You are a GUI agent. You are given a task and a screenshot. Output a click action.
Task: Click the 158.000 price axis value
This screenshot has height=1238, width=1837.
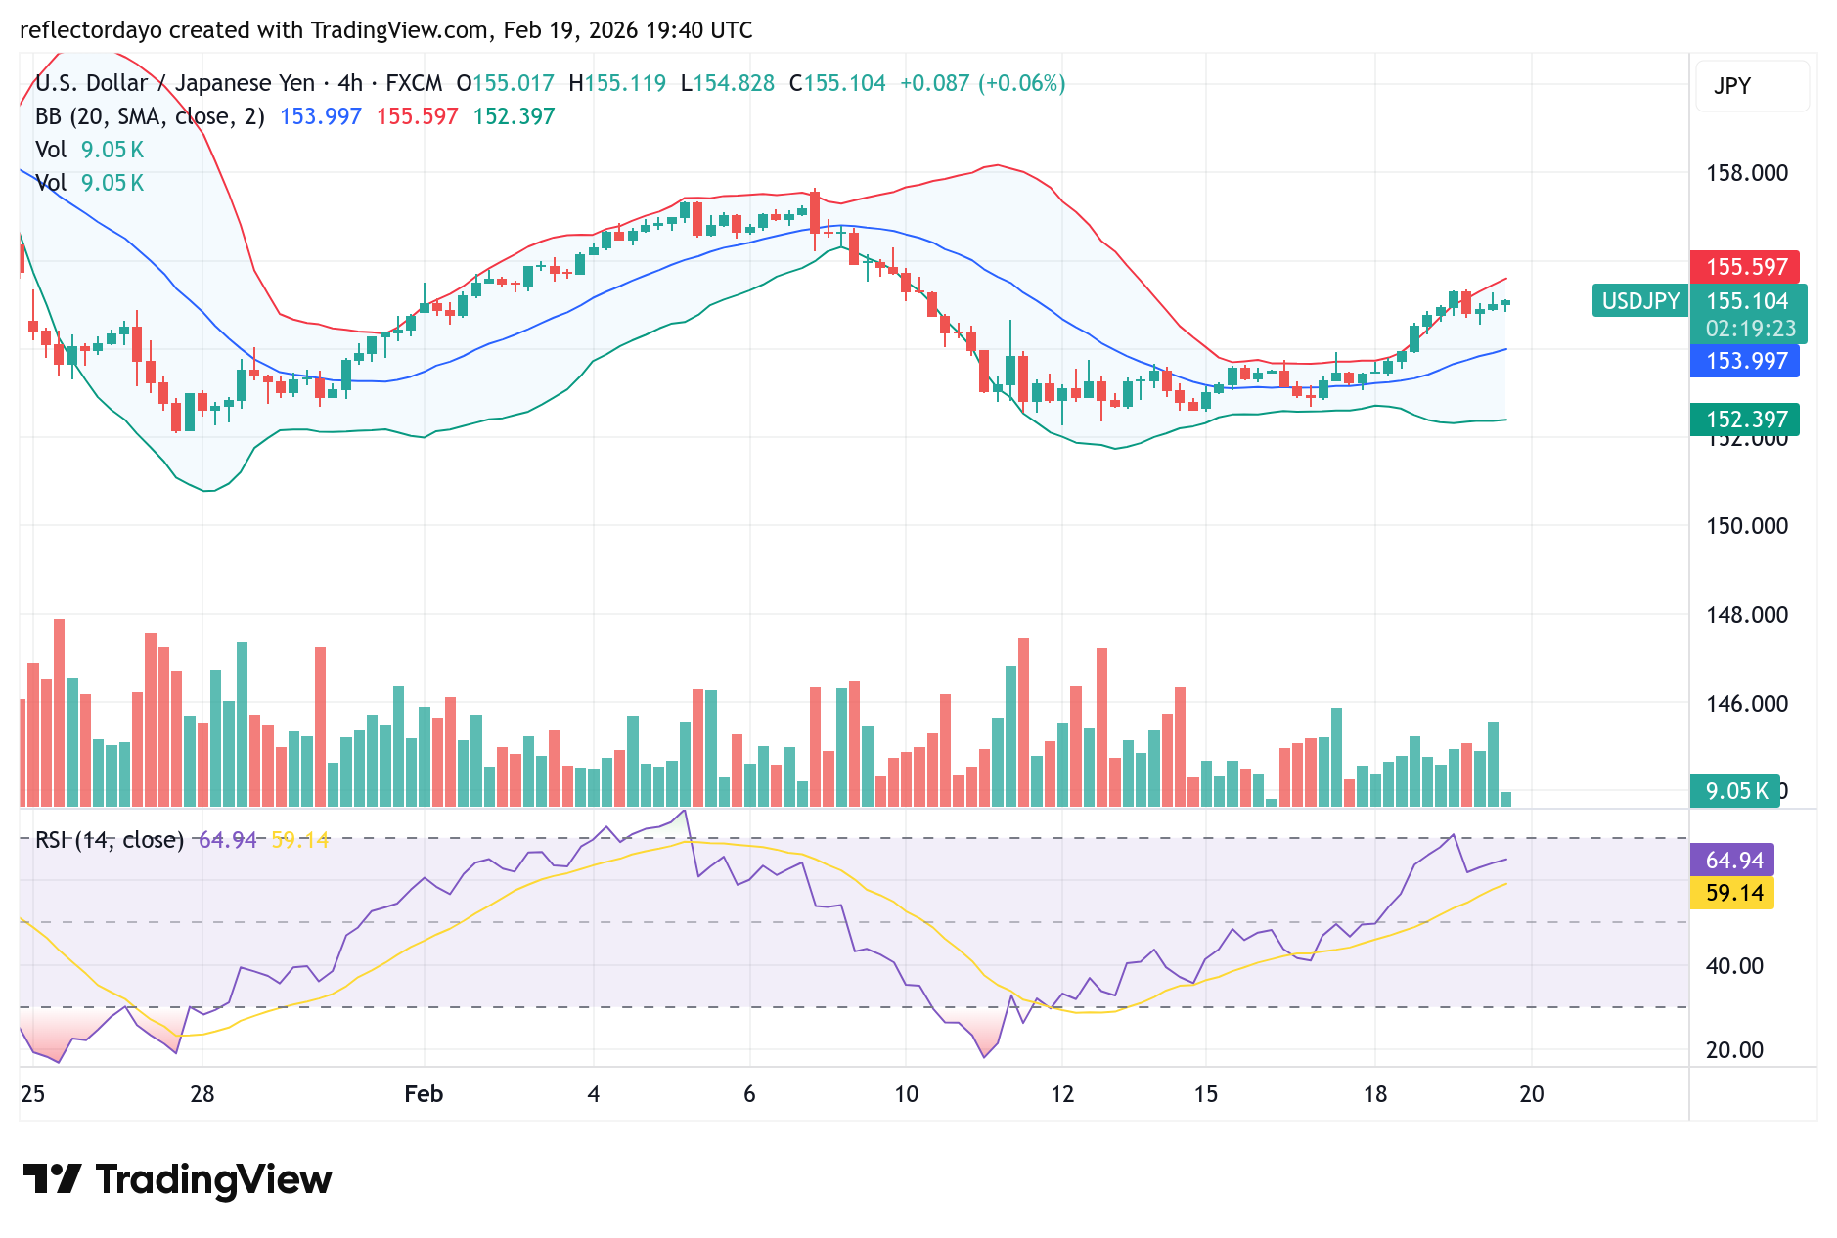click(1747, 173)
